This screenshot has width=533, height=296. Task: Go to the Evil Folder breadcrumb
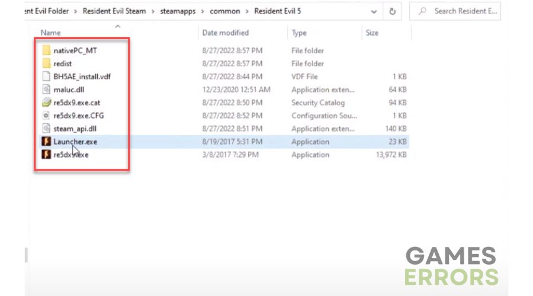click(x=47, y=11)
